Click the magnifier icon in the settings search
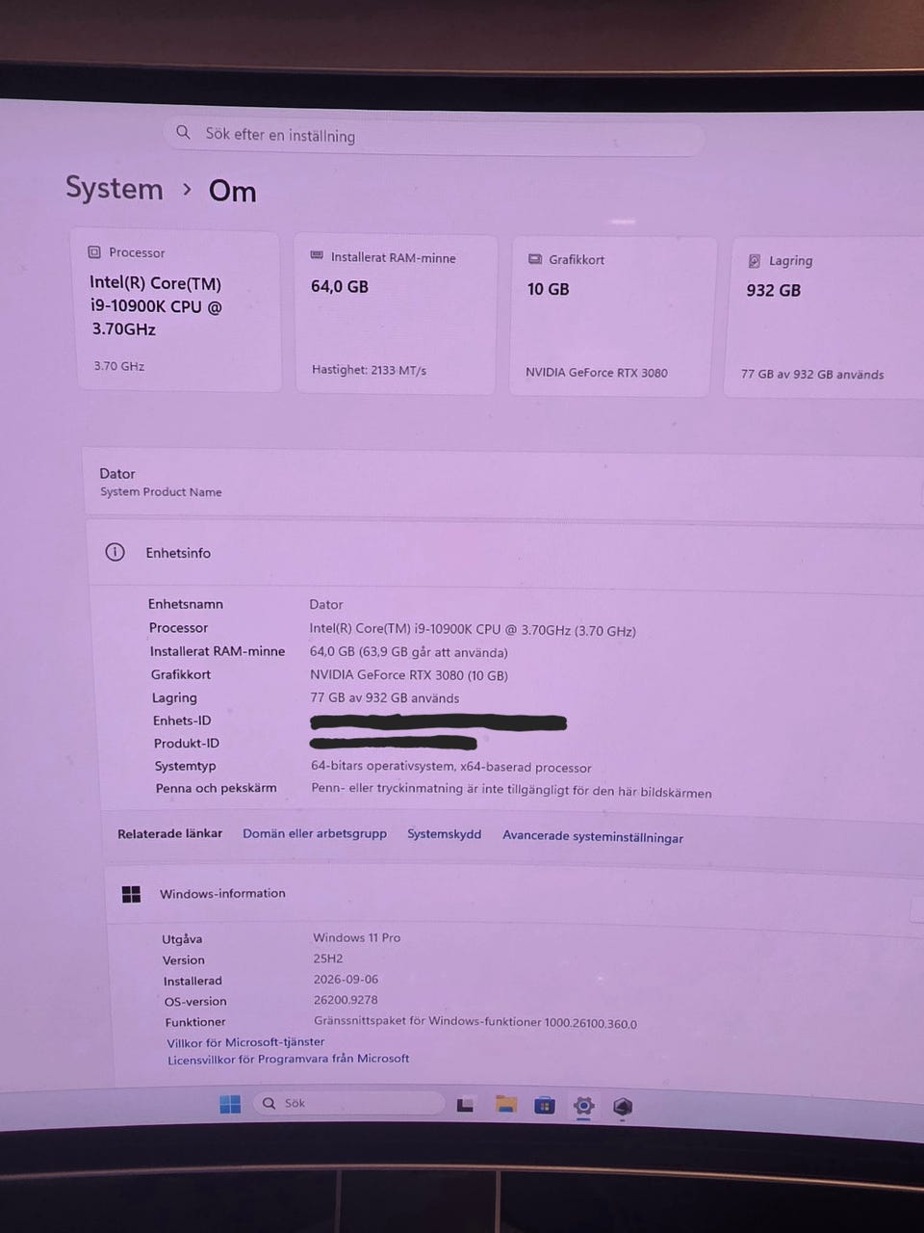 click(183, 132)
